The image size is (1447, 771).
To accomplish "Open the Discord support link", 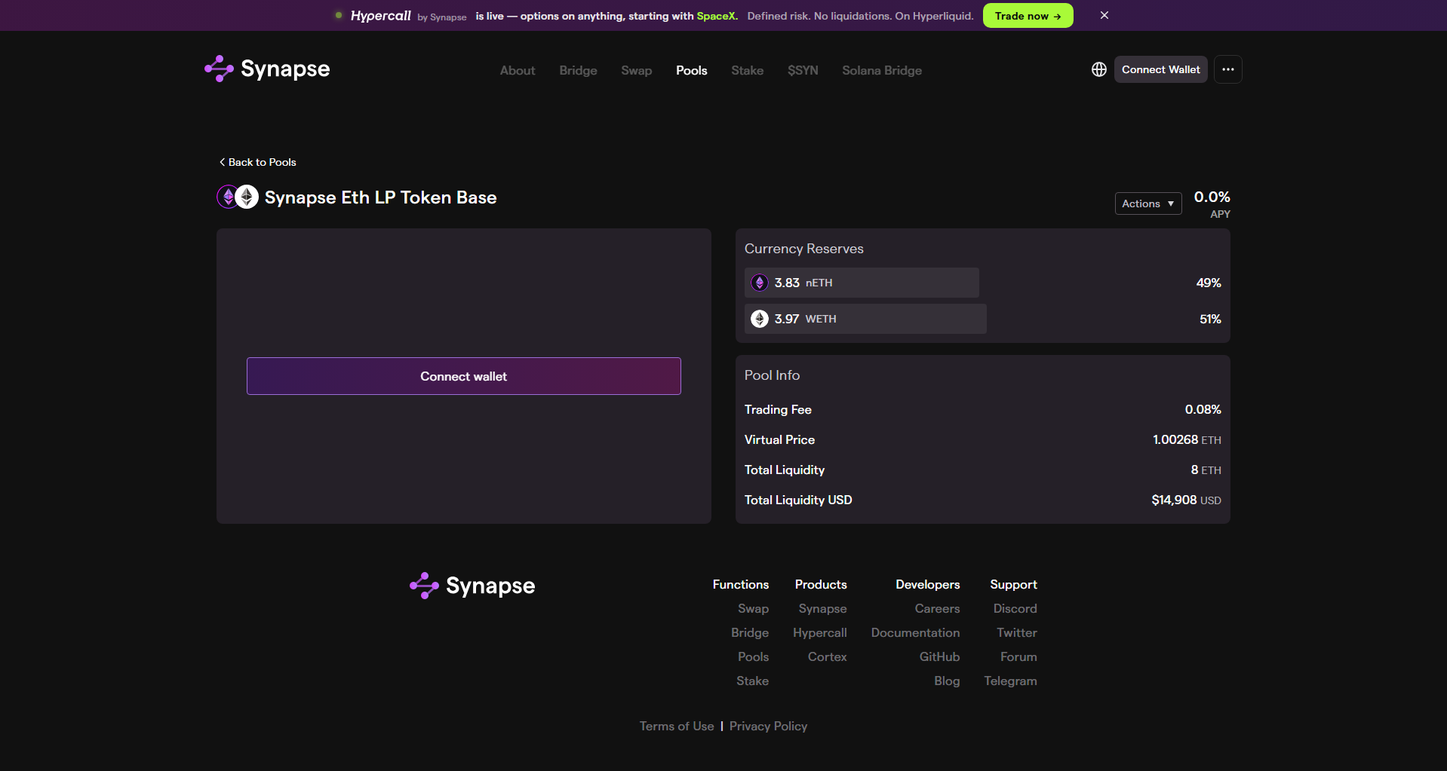I will click(x=1015, y=608).
